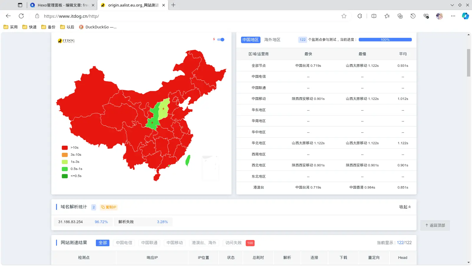Image resolution: width=472 pixels, height=266 pixels.
Task: Open Copilot sidebar icon
Action: pos(466,16)
